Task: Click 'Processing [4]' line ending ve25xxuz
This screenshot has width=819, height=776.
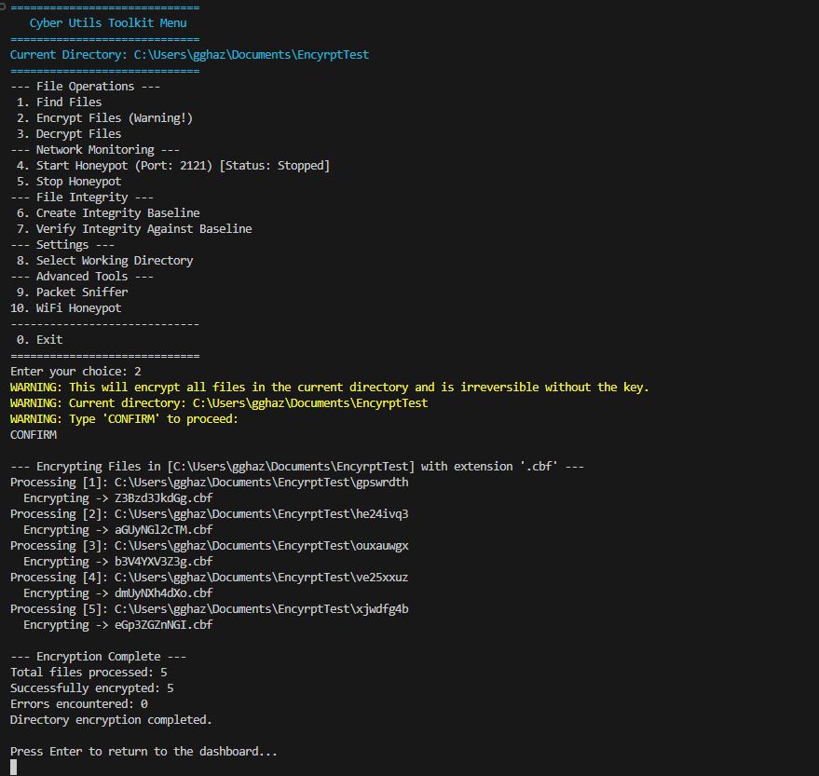Action: [x=210, y=578]
